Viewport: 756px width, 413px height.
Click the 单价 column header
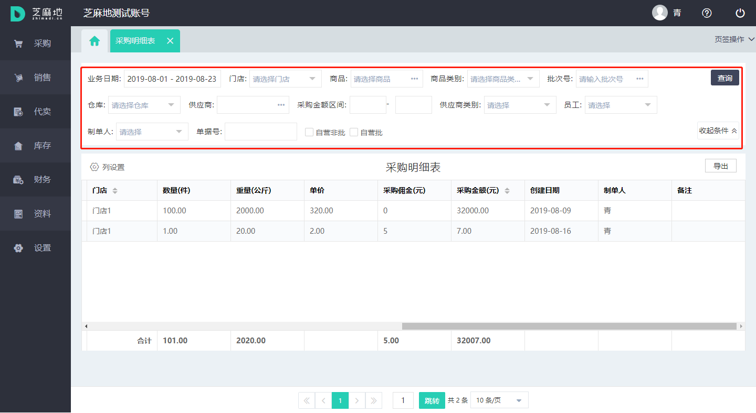pyautogui.click(x=341, y=191)
